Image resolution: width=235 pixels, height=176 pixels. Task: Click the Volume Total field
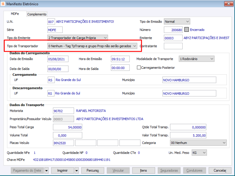68,135
